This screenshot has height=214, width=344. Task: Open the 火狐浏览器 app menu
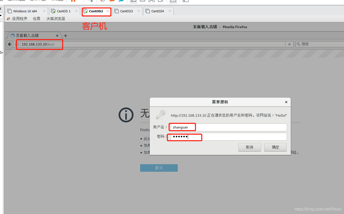tap(56, 19)
